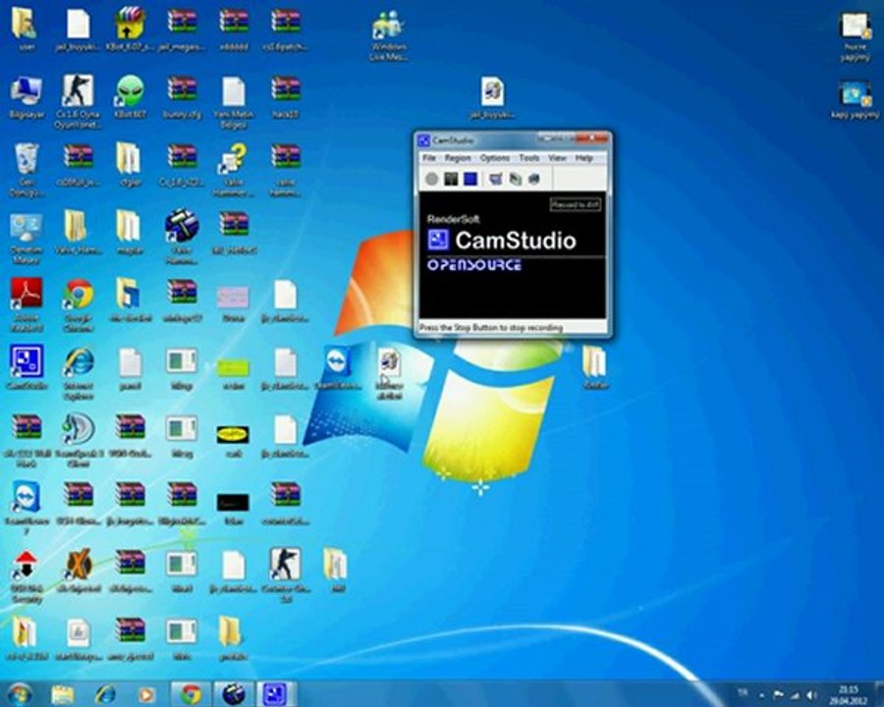The image size is (884, 707).
Task: Open the View menu in CamStudio
Action: pos(557,158)
